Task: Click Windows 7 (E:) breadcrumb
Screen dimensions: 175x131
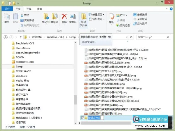Action: (x=55, y=37)
